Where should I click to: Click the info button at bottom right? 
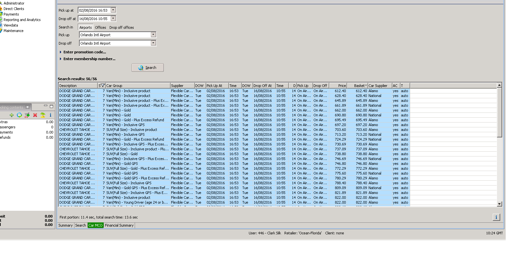click(x=496, y=217)
